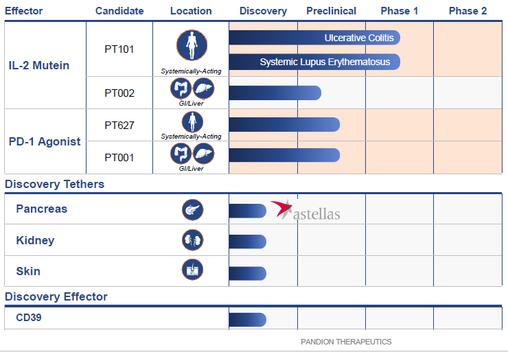Click the Astellas partner logo
Viewport: 508px width, 352px height.
305,211
